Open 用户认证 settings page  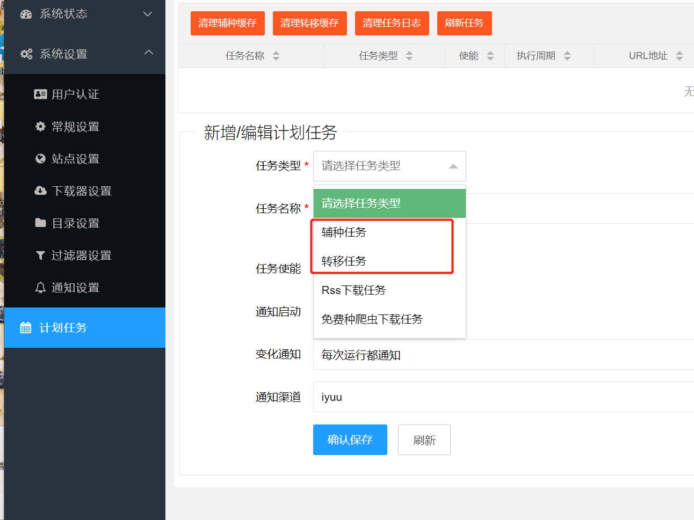(x=85, y=94)
